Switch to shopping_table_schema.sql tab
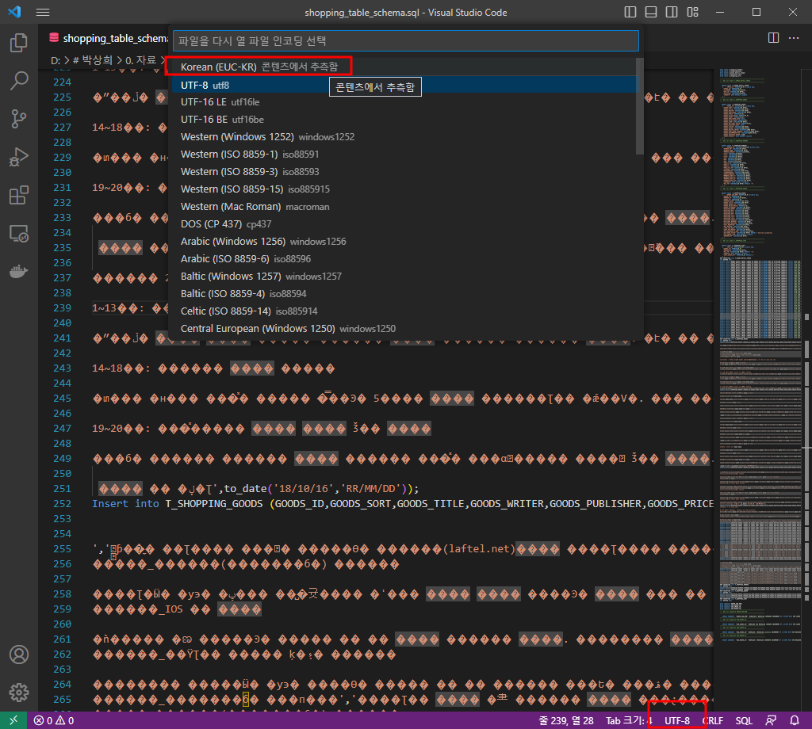Viewport: 812px width, 729px height. (x=109, y=38)
